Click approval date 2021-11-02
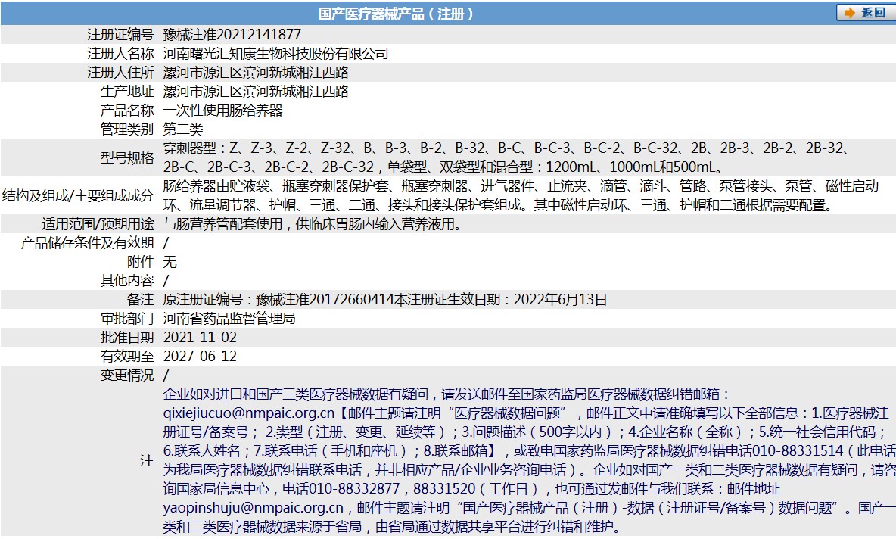 200,337
